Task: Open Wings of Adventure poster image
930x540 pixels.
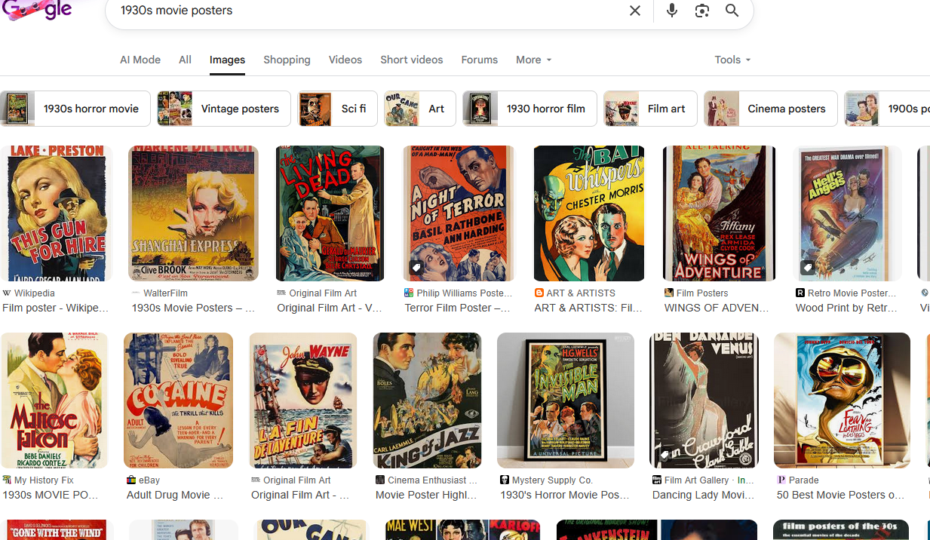Action: coord(719,213)
